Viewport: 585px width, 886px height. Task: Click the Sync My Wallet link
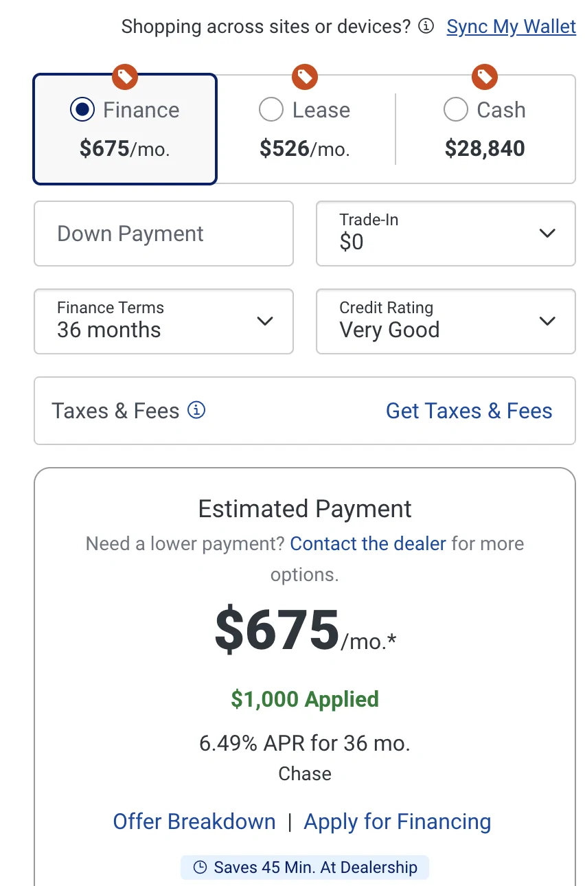point(511,27)
